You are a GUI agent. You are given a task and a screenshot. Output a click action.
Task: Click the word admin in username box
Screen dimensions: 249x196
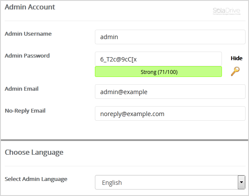click(x=109, y=37)
